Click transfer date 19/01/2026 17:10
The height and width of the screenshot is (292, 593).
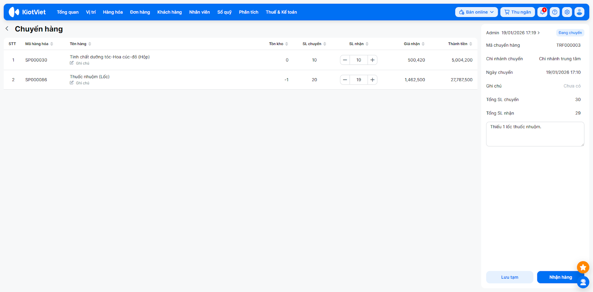click(563, 72)
